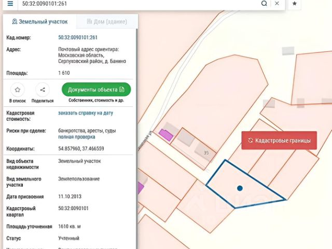Image resolution: width=332 pixels, height=249 pixels.
Task: Click the star favorites icon in top bar
Action: click(x=294, y=4)
